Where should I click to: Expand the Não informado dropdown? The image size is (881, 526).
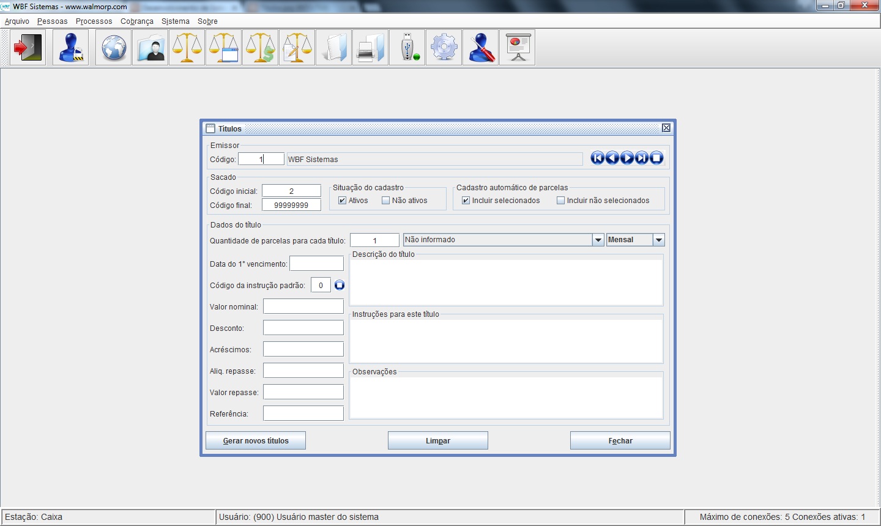click(x=598, y=240)
